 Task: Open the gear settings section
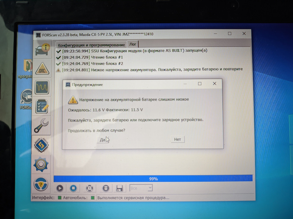click(41, 165)
